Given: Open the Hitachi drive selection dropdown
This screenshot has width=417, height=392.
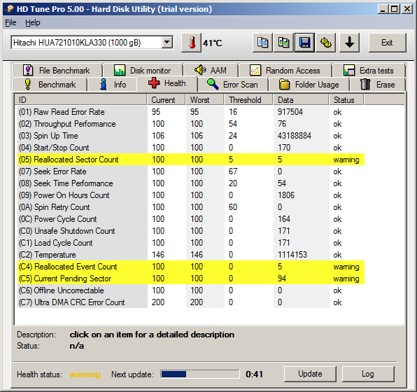Looking at the screenshot, I should [x=167, y=43].
